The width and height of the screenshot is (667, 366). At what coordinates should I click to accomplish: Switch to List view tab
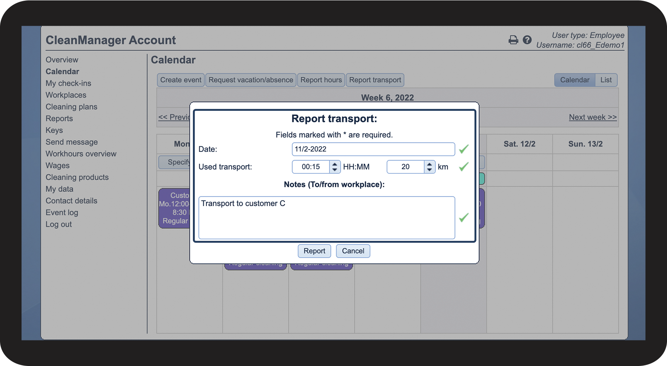coord(606,80)
